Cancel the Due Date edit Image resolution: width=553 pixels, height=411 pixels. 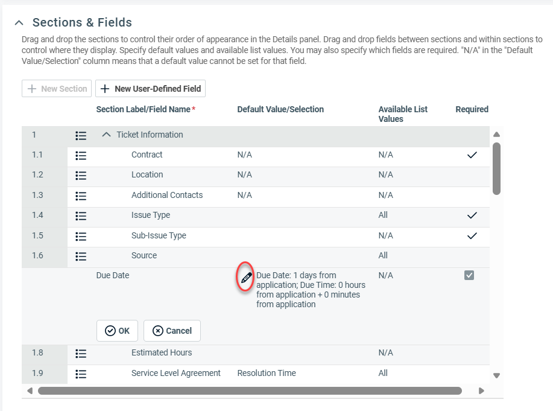[x=172, y=331]
